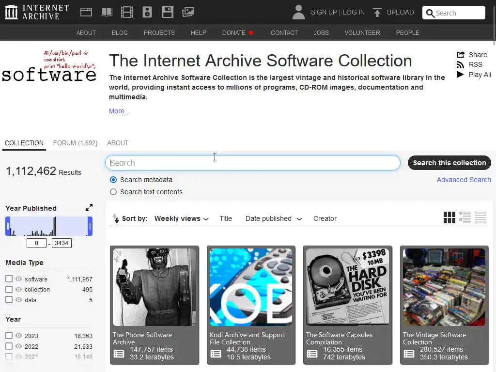This screenshot has width=496, height=372.
Task: Check the 2022 year filter
Action: point(9,346)
